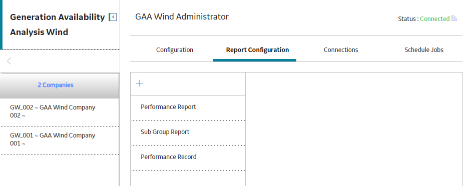Click the back chevron arrow

tap(9, 61)
